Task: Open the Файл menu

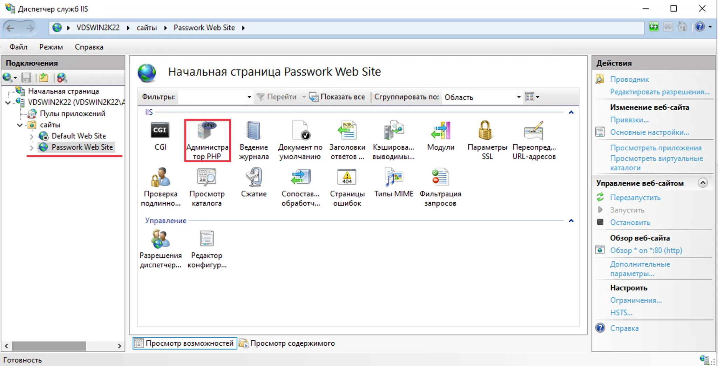Action: point(18,47)
